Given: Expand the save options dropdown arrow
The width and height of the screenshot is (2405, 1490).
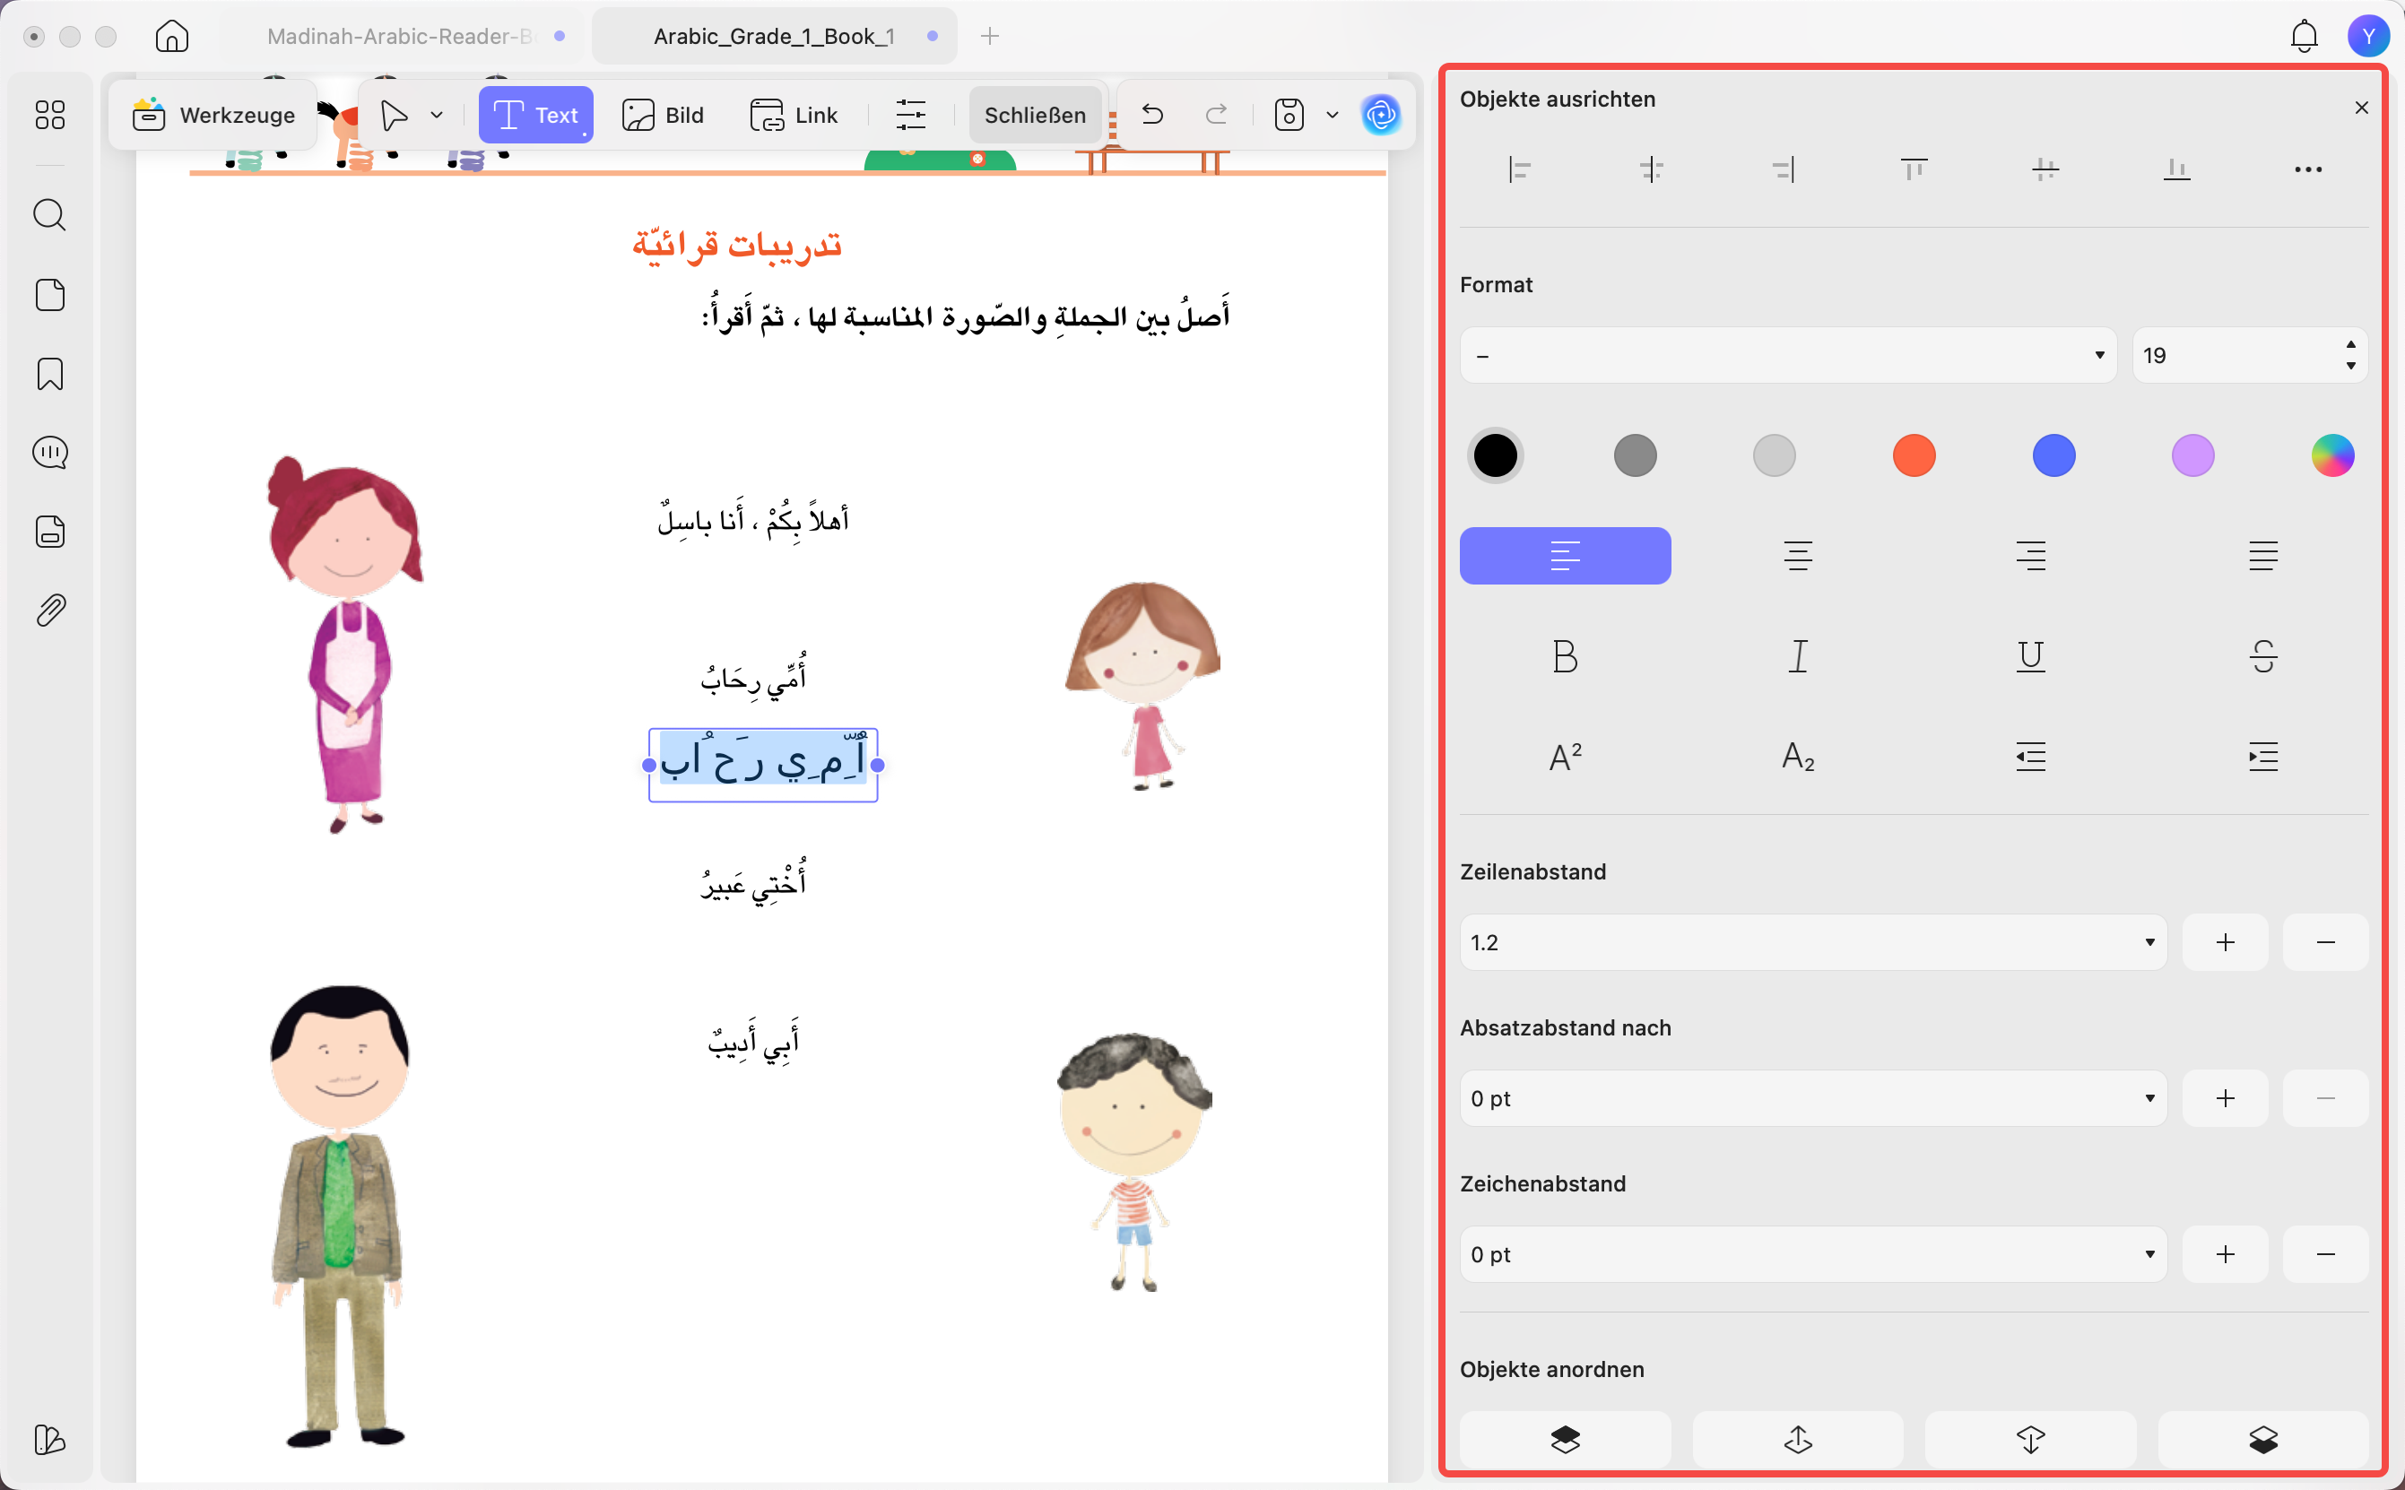Looking at the screenshot, I should click(1333, 116).
